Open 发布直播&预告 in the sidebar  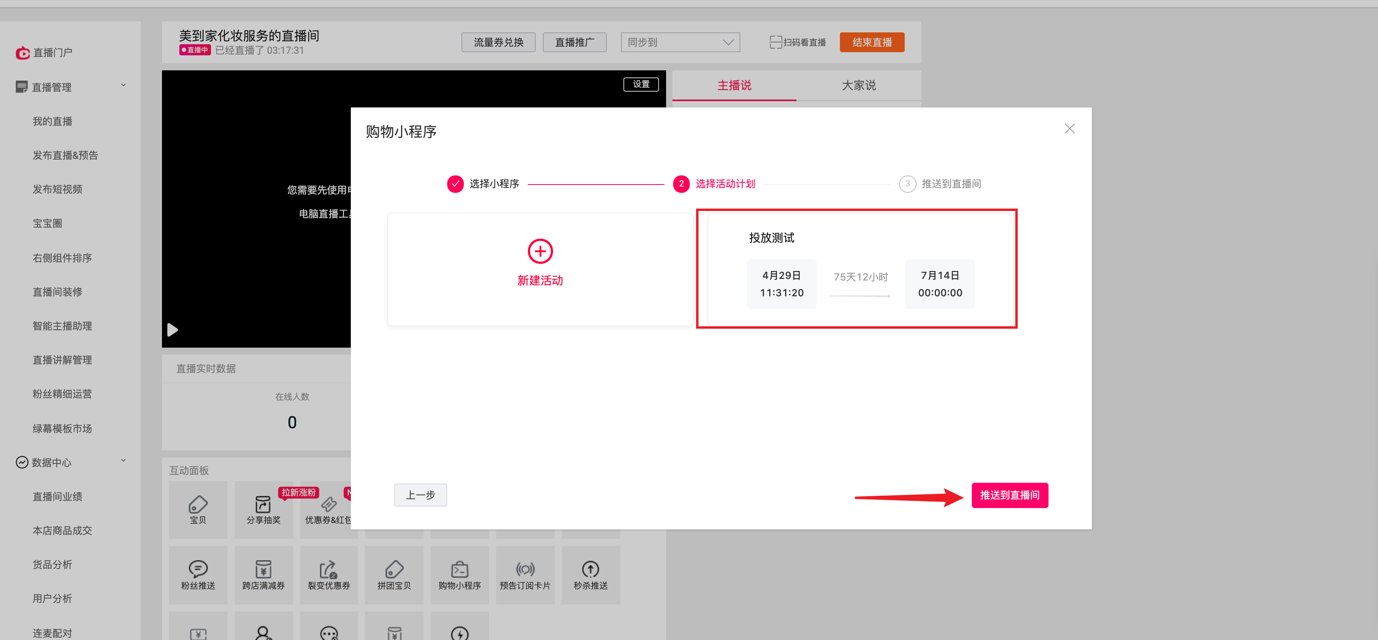[x=65, y=155]
